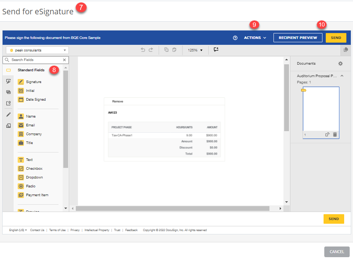Click the redo arrow icon

151,50
